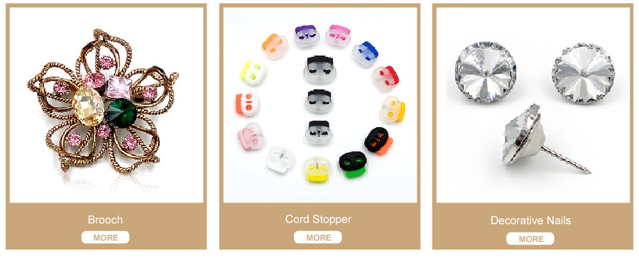The height and width of the screenshot is (258, 639).
Task: Select MORE below Decorative Nails
Action: click(x=530, y=239)
